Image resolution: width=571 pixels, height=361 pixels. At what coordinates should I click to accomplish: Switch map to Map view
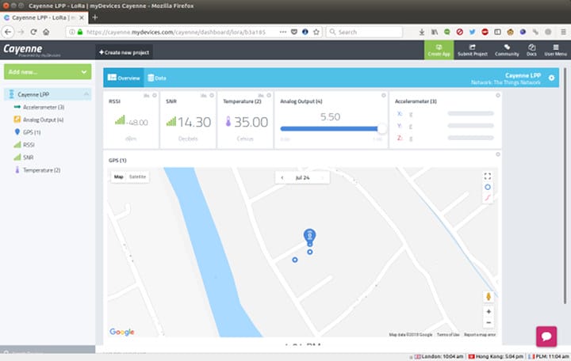click(x=119, y=177)
